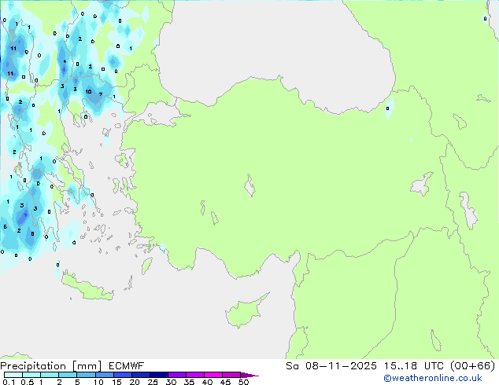The image size is (499, 385).
Task: Click the '25' legend scale label
Action: coord(153,382)
